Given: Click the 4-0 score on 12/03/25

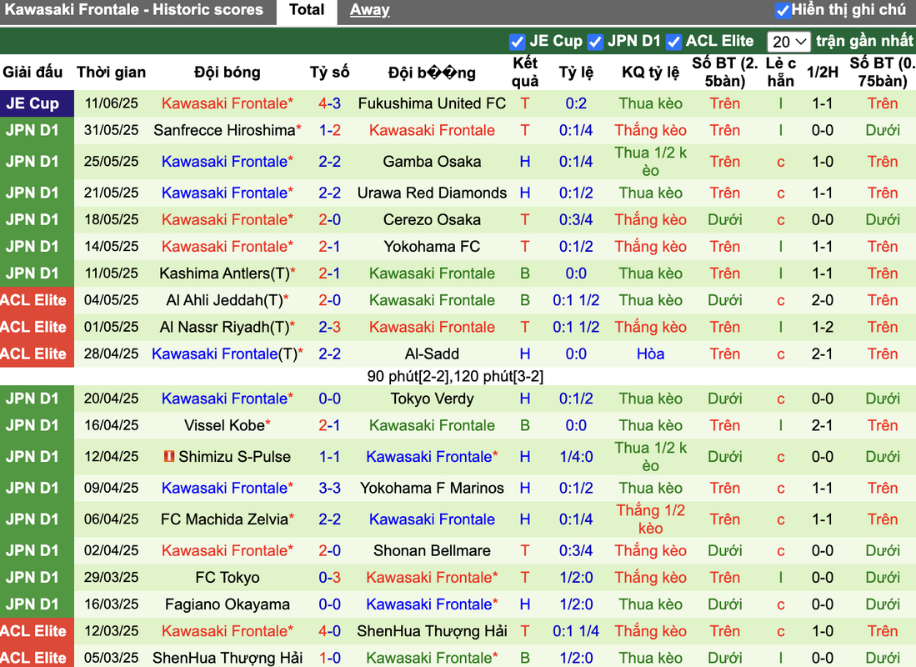Looking at the screenshot, I should tap(329, 631).
